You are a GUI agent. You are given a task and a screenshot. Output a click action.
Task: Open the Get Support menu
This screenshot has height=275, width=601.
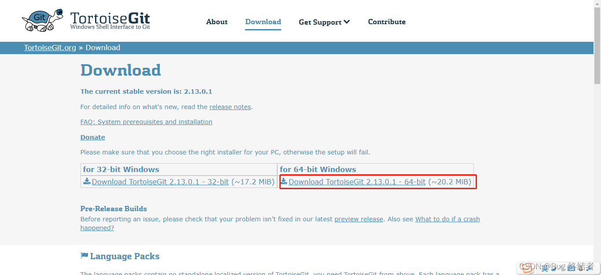coord(324,22)
